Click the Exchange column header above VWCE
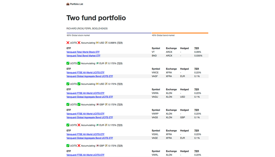This screenshot has width=275, height=157. point(171,69)
